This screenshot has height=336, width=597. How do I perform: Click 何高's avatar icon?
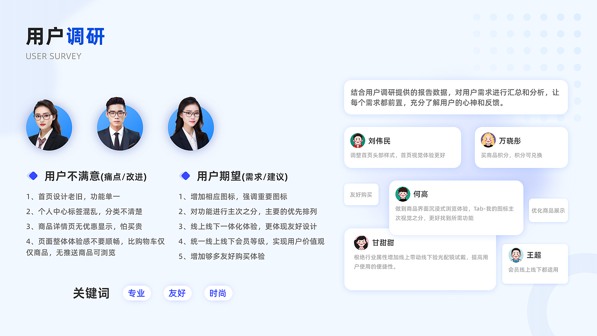pos(403,194)
